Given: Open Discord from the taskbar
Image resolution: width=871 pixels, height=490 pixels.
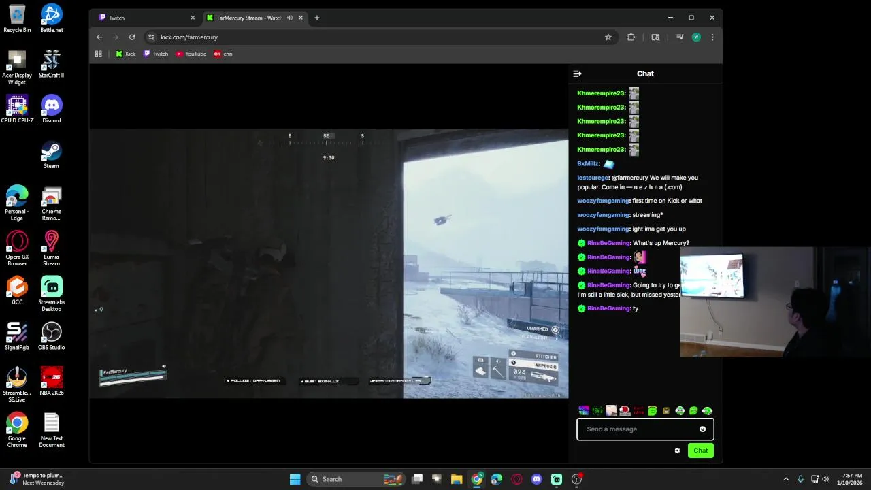Looking at the screenshot, I should pyautogui.click(x=536, y=479).
